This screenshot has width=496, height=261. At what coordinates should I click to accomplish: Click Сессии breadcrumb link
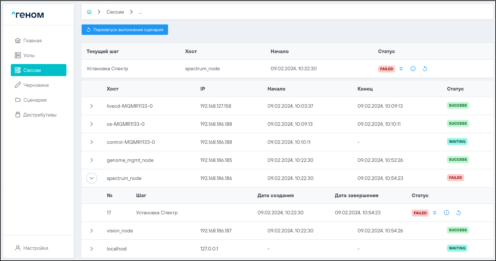115,12
